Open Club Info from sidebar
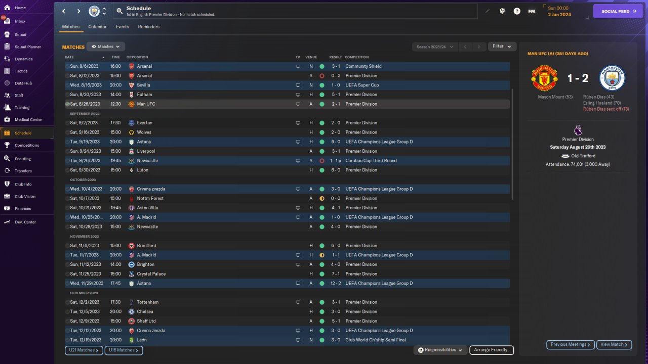The width and height of the screenshot is (648, 364). pos(23,184)
